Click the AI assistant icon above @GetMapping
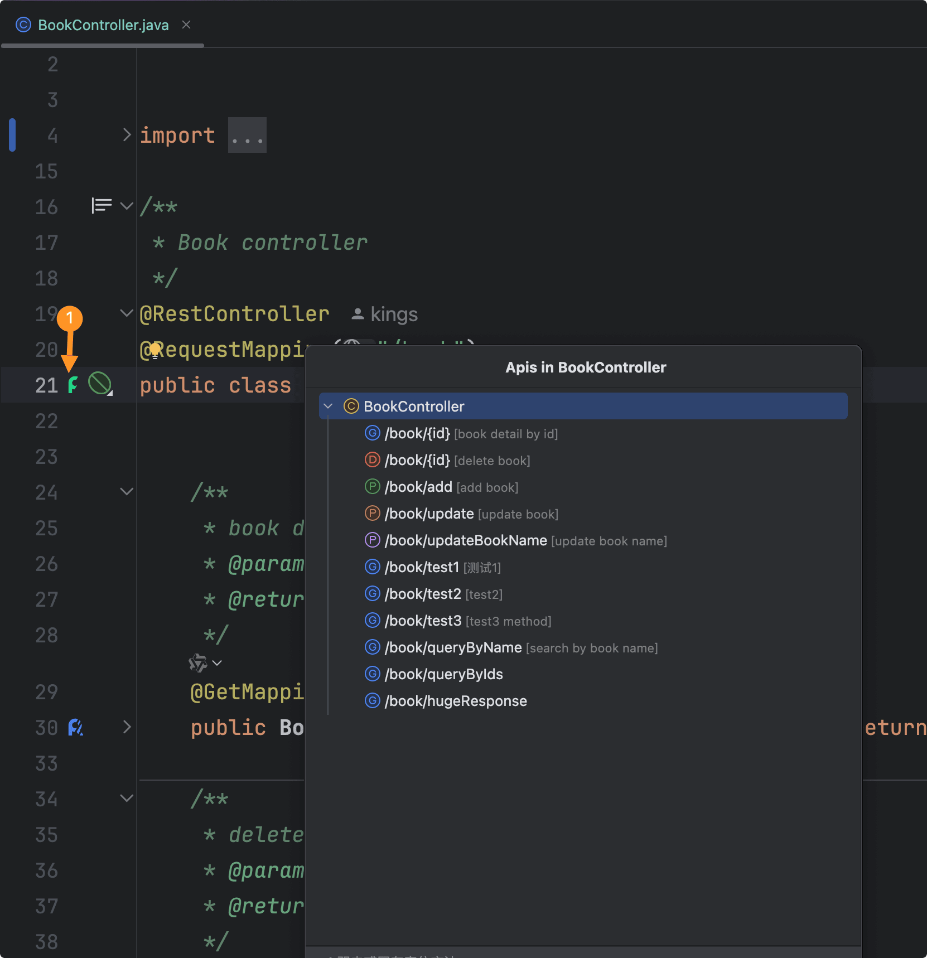 (198, 662)
